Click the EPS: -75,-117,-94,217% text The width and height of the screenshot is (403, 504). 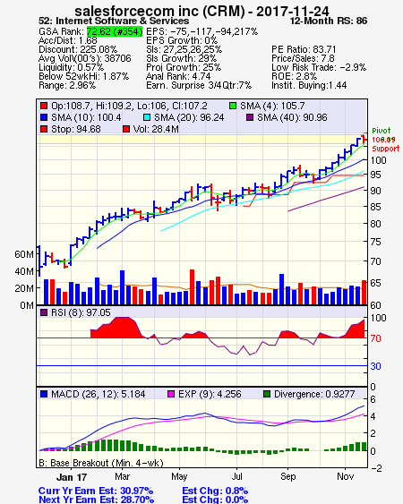pyautogui.click(x=202, y=31)
